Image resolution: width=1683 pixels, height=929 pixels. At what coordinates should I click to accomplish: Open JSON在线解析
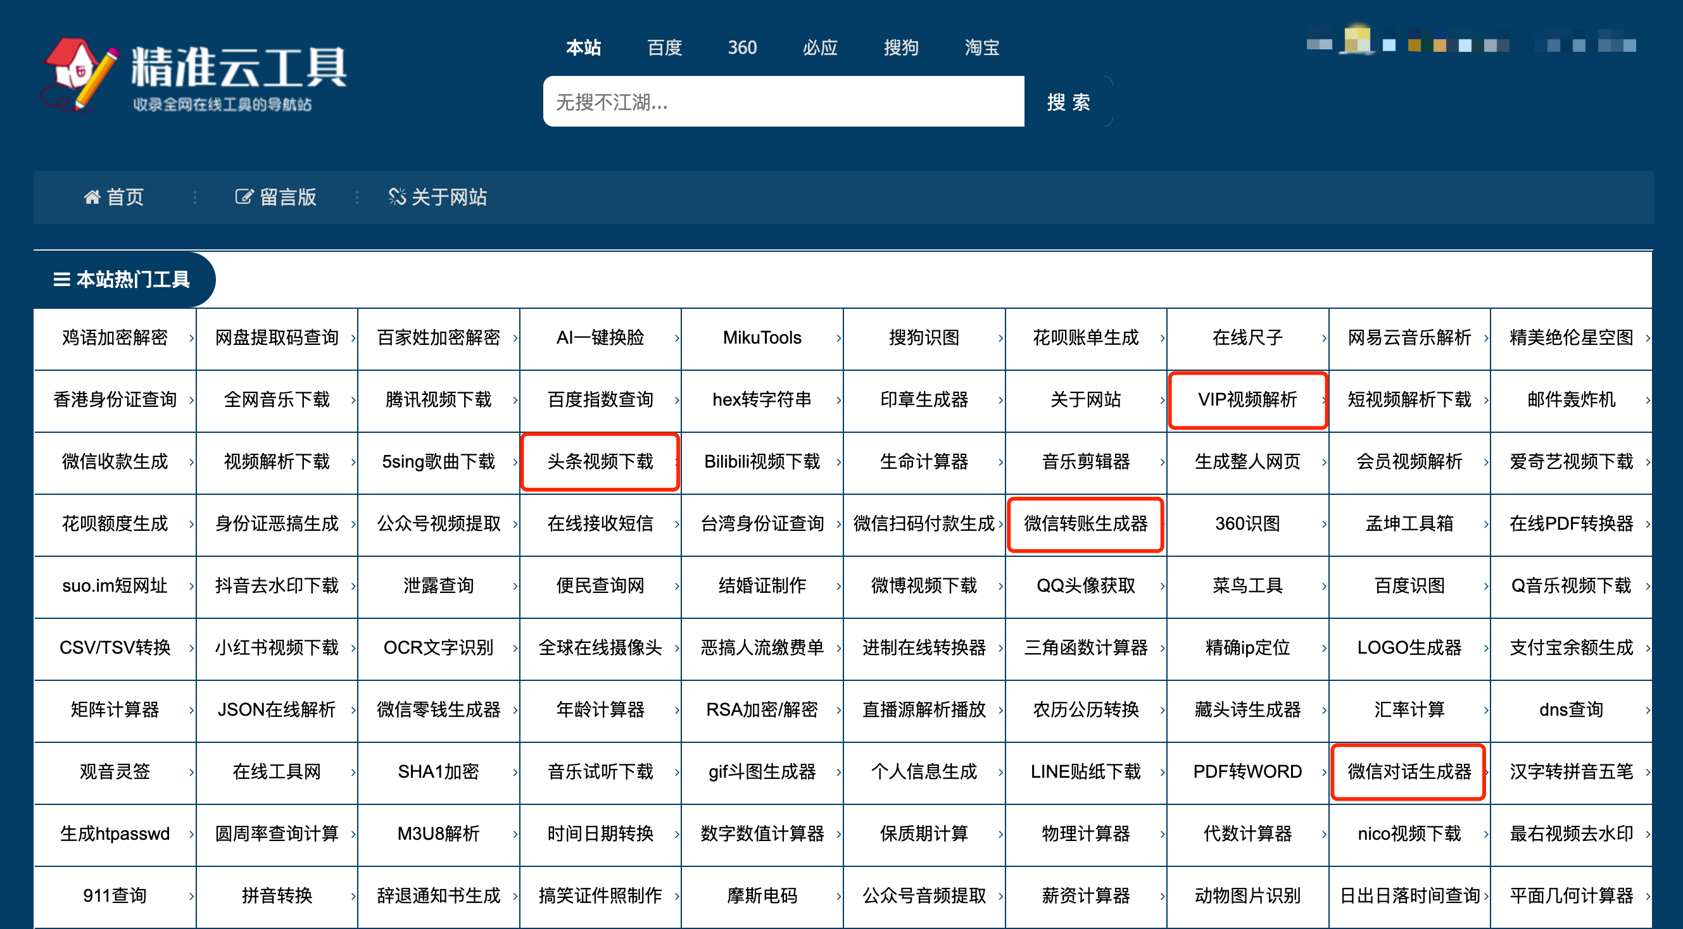pyautogui.click(x=276, y=709)
